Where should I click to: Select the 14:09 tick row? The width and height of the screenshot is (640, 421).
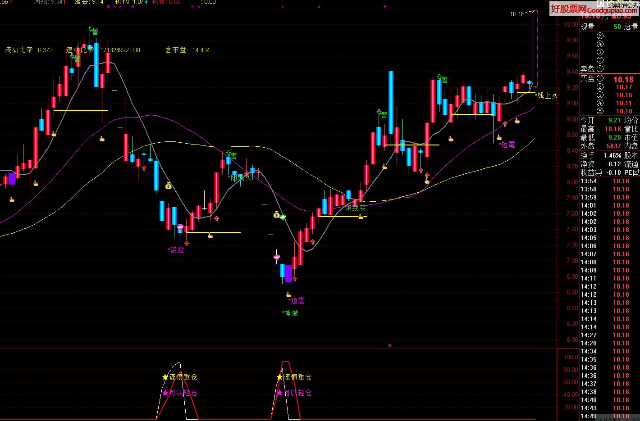click(x=609, y=270)
